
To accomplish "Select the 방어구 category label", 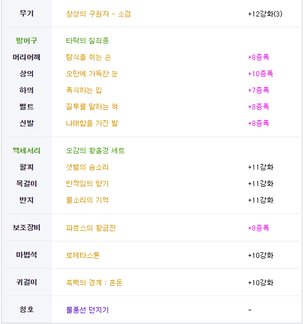I will [27, 40].
